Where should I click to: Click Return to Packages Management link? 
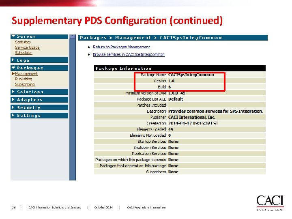tap(121, 47)
